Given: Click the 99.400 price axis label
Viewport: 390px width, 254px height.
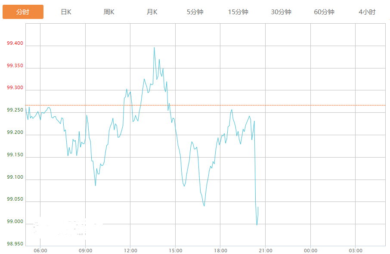Looking at the screenshot, I should click(15, 44).
